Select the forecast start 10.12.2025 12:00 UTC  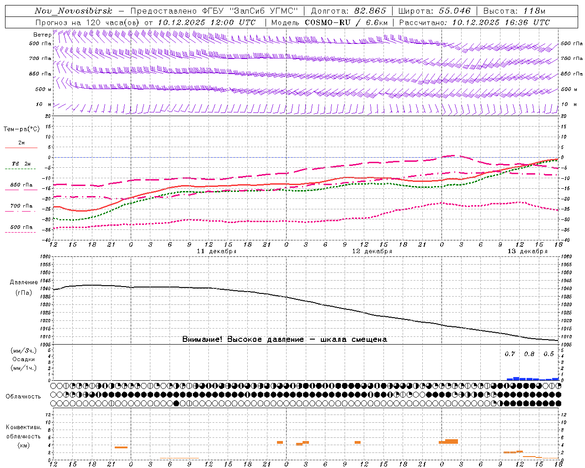[207, 22]
